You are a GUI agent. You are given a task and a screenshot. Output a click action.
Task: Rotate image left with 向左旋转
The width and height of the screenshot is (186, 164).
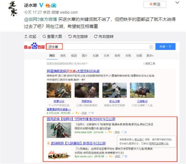click(x=78, y=37)
